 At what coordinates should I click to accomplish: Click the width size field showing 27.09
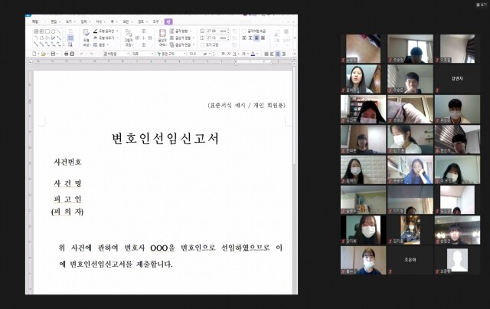(x=213, y=31)
